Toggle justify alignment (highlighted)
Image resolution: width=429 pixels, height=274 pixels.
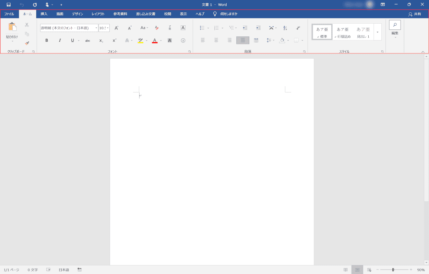tap(243, 40)
